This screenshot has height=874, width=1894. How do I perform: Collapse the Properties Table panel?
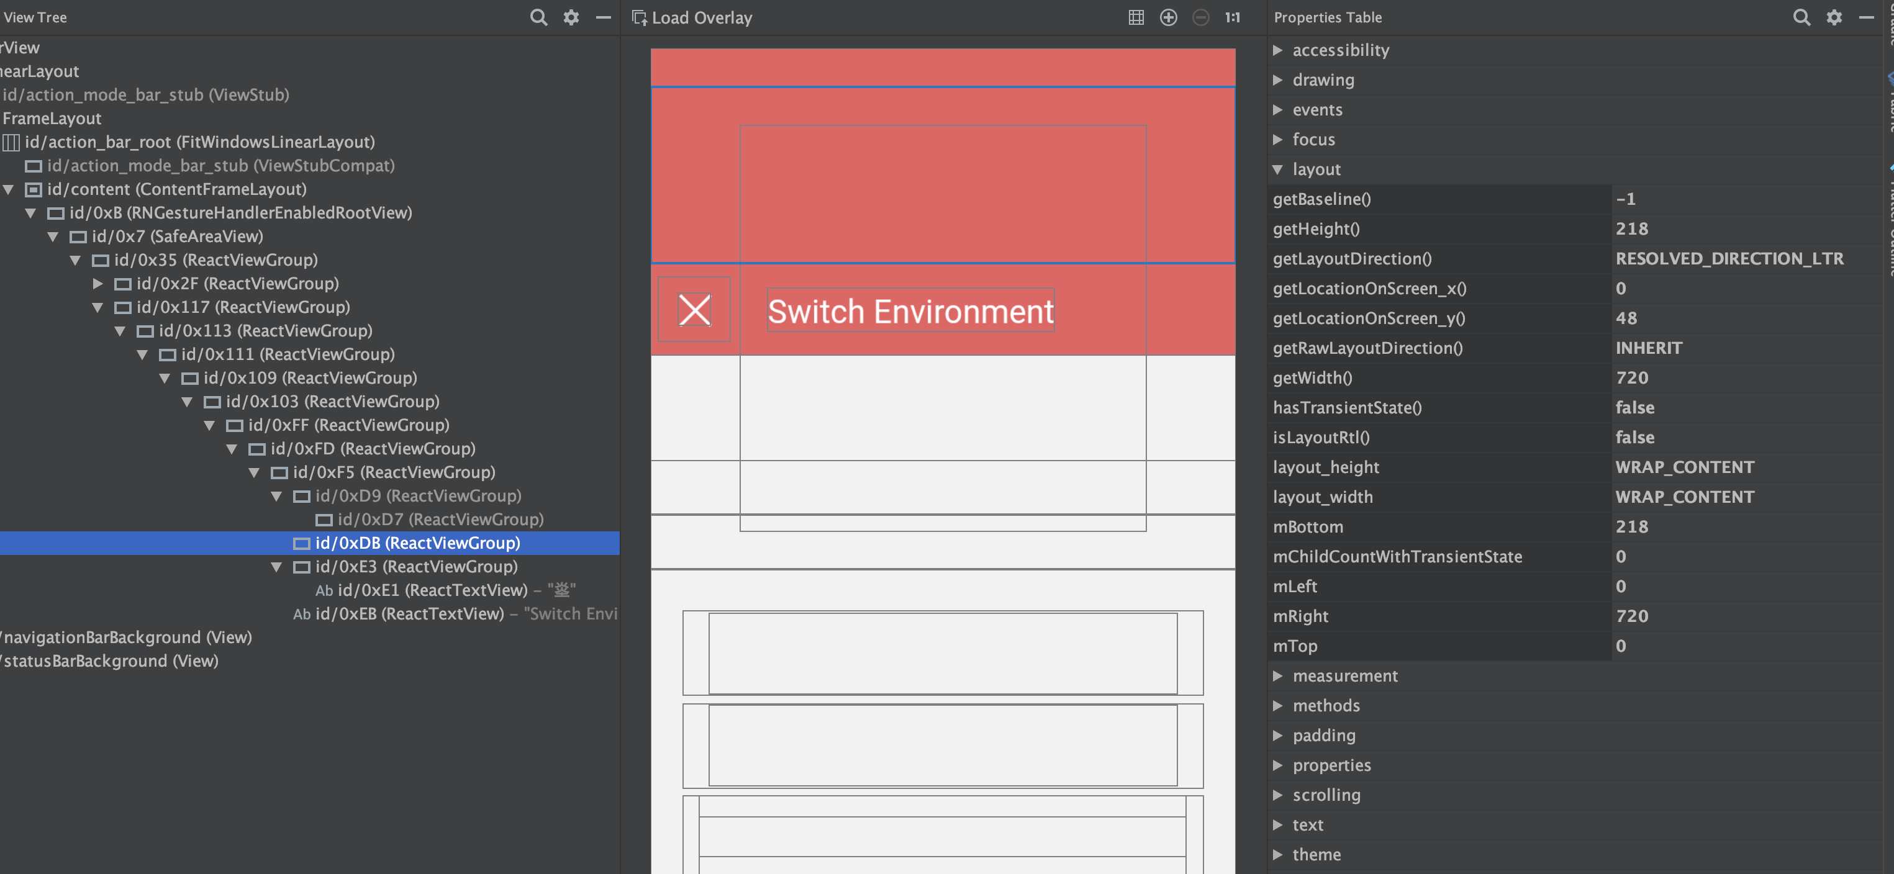1866,17
